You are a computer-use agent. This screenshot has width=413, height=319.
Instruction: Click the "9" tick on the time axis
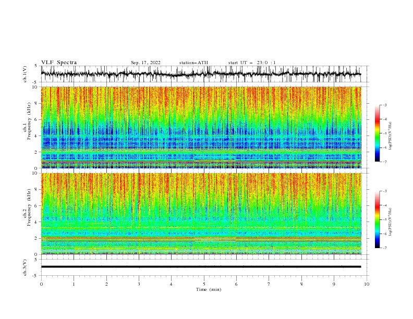tap(334, 284)
